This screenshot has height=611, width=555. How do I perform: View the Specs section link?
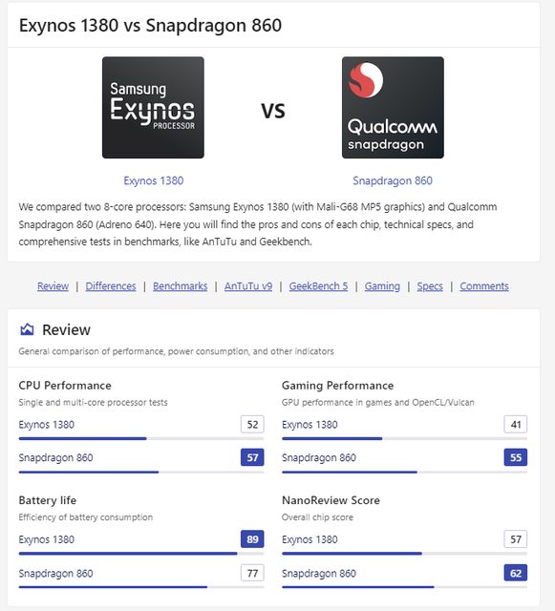tap(430, 286)
